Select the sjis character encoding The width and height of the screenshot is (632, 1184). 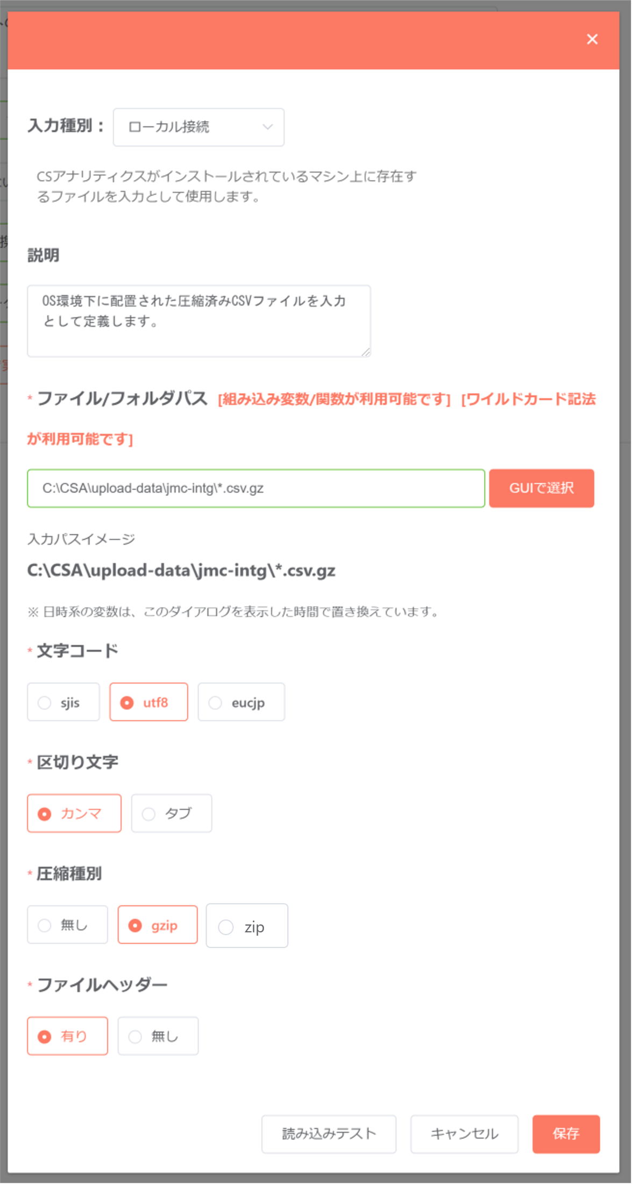(x=63, y=702)
